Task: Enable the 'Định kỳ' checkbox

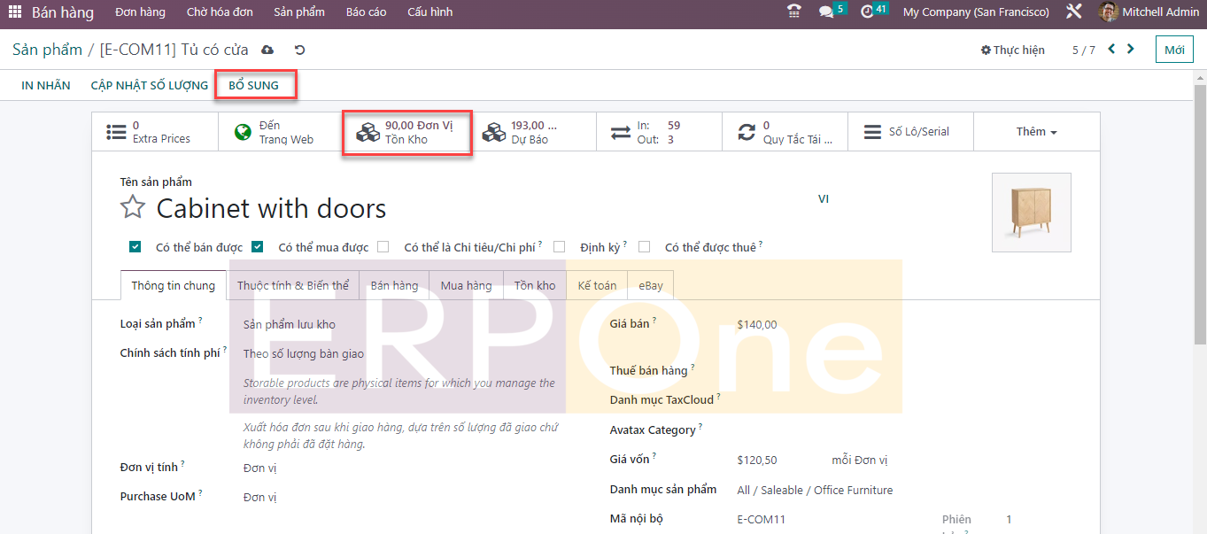Action: click(559, 247)
